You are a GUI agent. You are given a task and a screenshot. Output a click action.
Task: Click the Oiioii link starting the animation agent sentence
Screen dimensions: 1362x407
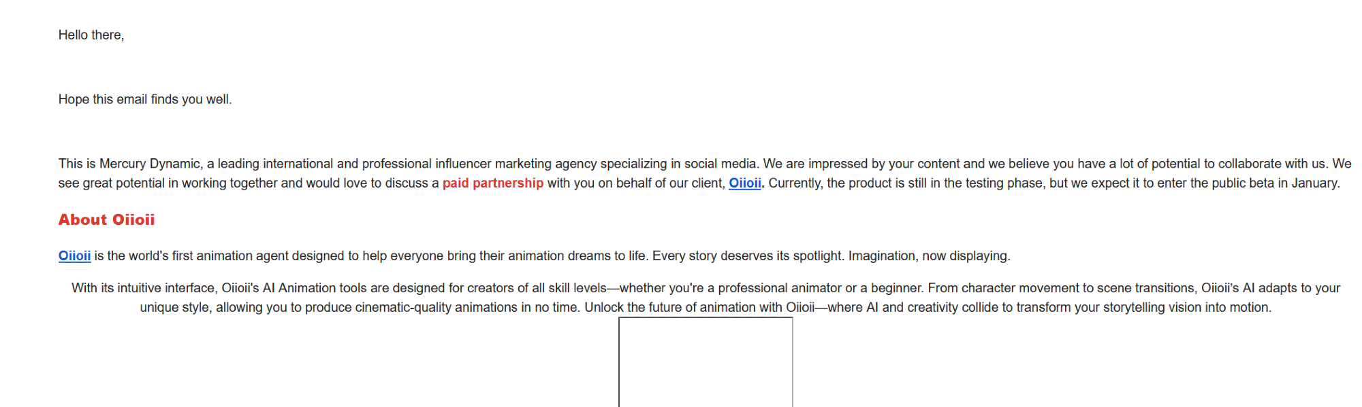tap(74, 256)
